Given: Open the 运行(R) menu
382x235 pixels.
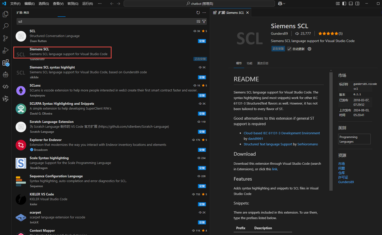Looking at the screenshot, I should click(x=87, y=4).
